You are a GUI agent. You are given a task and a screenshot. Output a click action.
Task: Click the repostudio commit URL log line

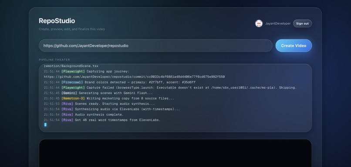tap(134, 77)
